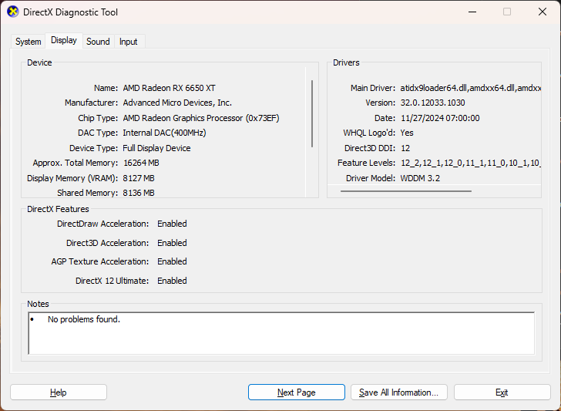Click the Direct3D DDI value 12

pyautogui.click(x=405, y=148)
